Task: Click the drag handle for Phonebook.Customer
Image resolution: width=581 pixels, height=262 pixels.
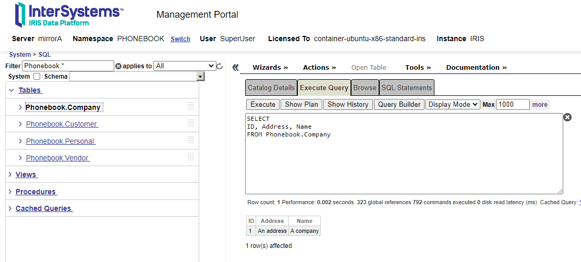Action: coord(191,123)
